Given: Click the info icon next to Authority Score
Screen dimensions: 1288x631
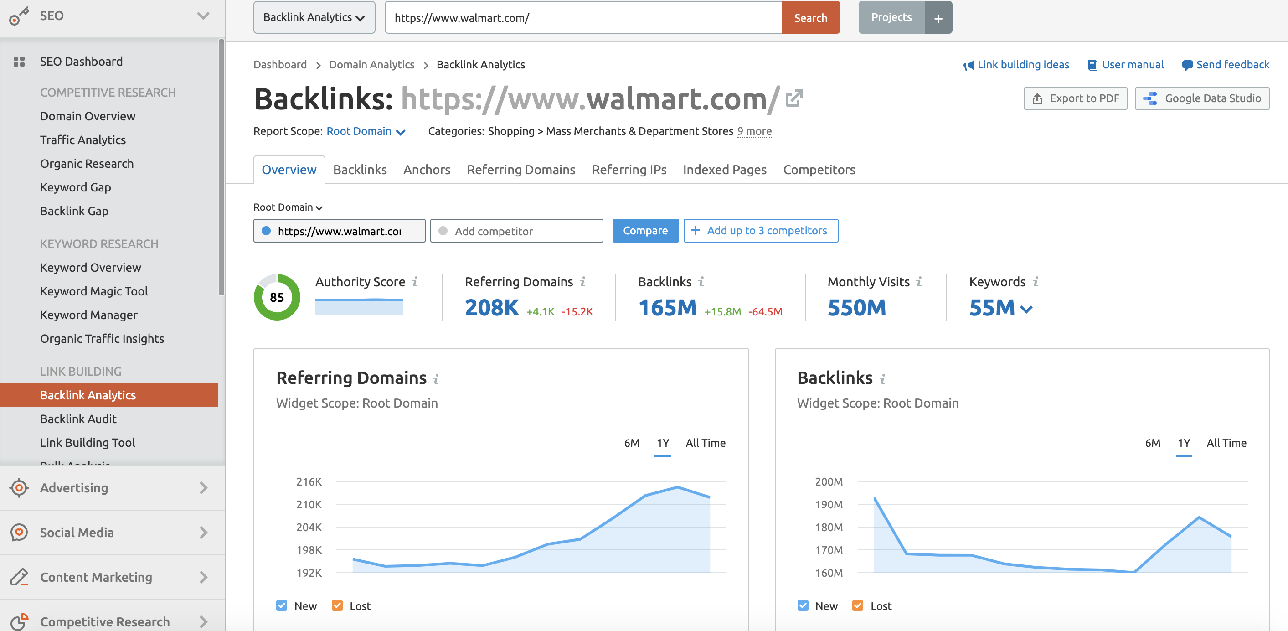Looking at the screenshot, I should 415,282.
